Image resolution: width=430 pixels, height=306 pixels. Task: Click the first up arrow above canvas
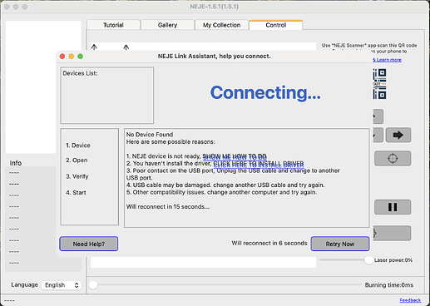pyautogui.click(x=94, y=47)
